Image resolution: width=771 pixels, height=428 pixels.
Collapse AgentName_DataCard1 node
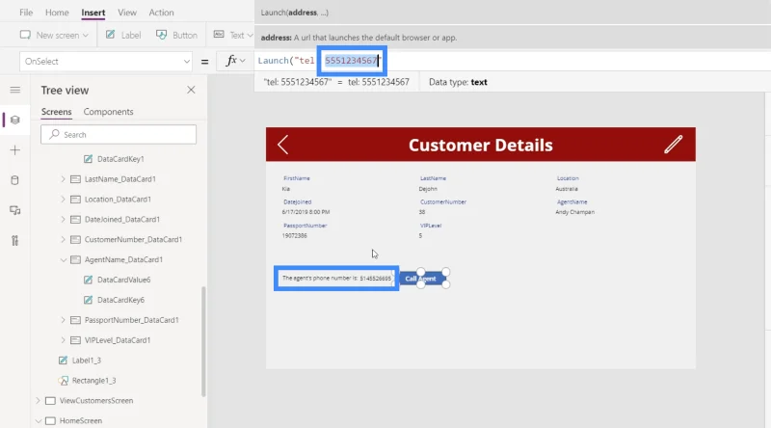[63, 259]
